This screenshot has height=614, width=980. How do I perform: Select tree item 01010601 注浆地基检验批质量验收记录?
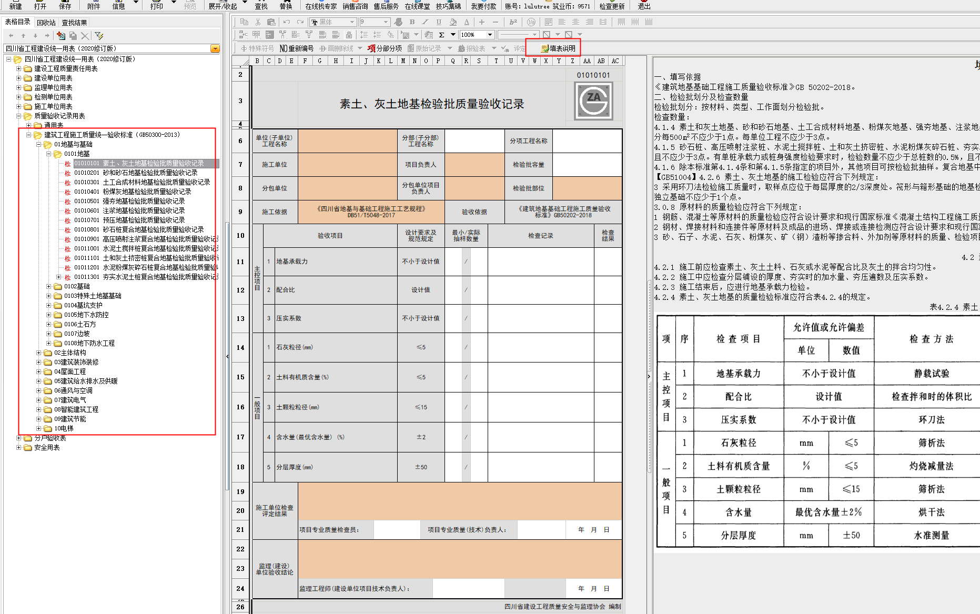[x=129, y=211]
